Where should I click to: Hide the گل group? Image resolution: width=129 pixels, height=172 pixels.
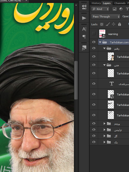click(x=94, y=136)
